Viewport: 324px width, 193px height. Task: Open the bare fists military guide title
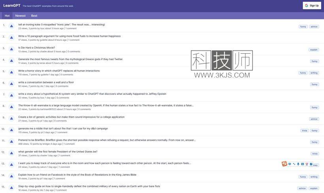click(89, 186)
